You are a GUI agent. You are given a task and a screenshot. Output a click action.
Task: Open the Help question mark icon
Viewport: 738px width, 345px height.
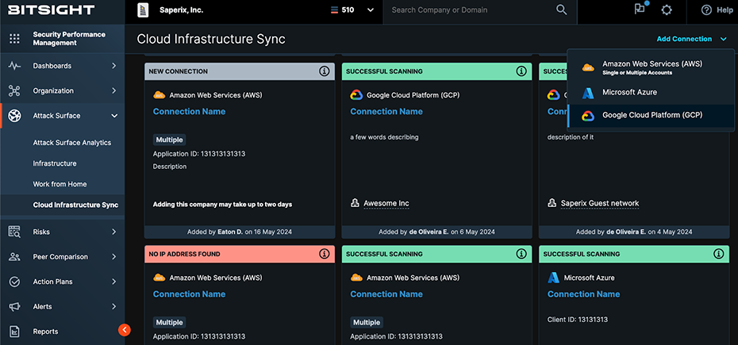[706, 10]
